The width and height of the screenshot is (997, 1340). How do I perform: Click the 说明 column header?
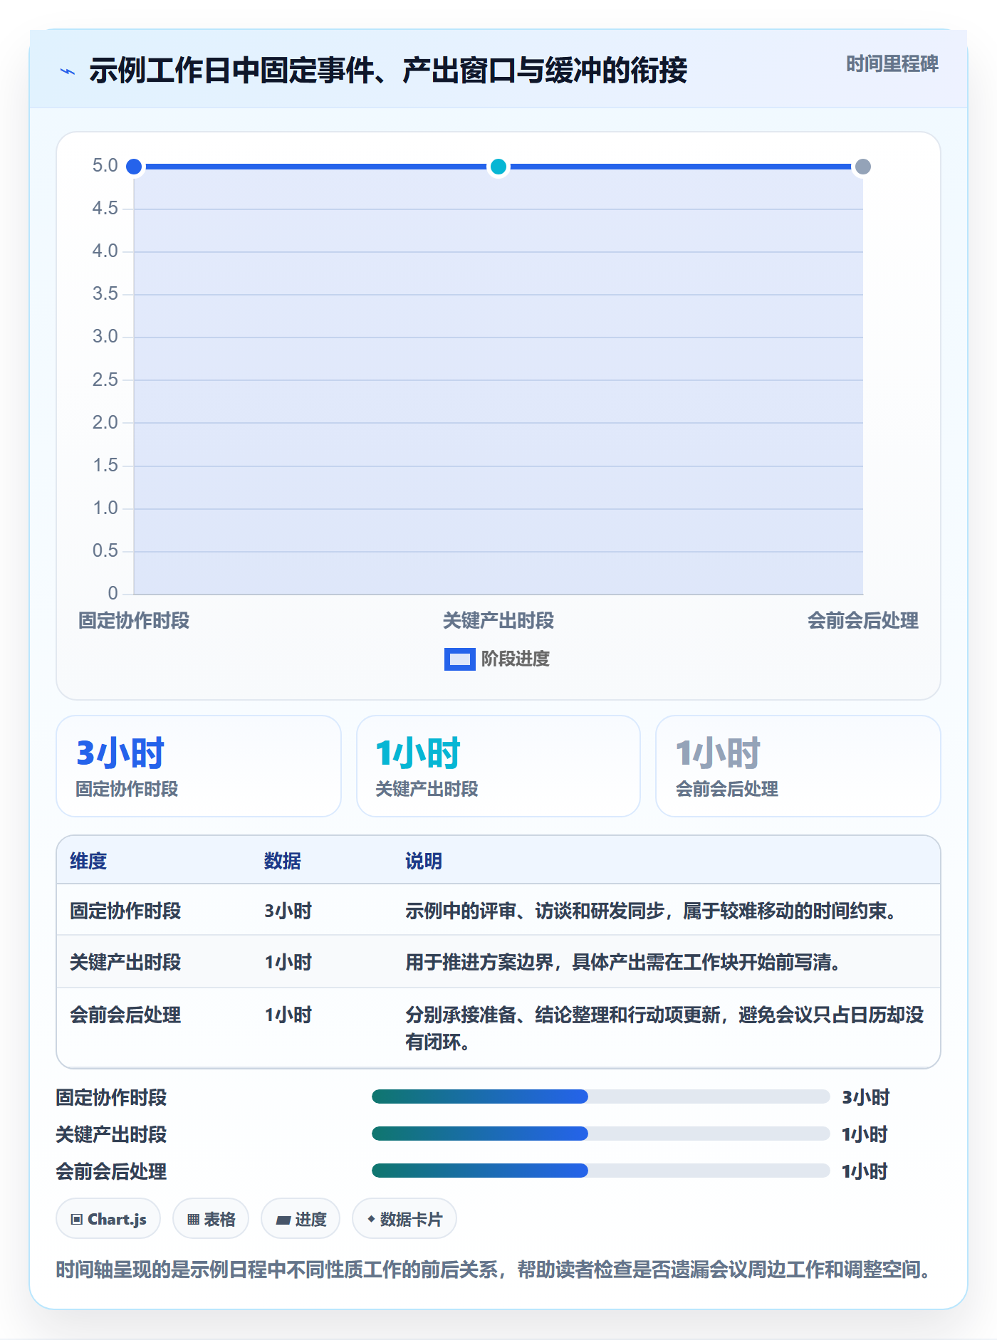coord(424,861)
